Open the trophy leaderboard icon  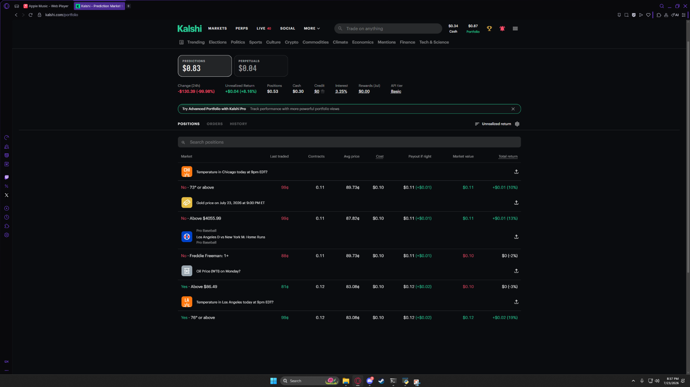click(489, 28)
